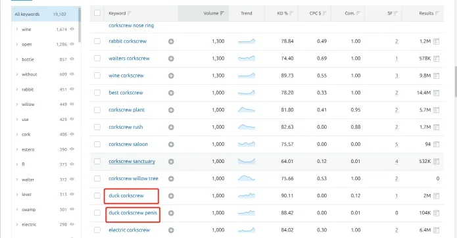
Task: Open the corkscrew willow tree link
Action: (x=133, y=178)
